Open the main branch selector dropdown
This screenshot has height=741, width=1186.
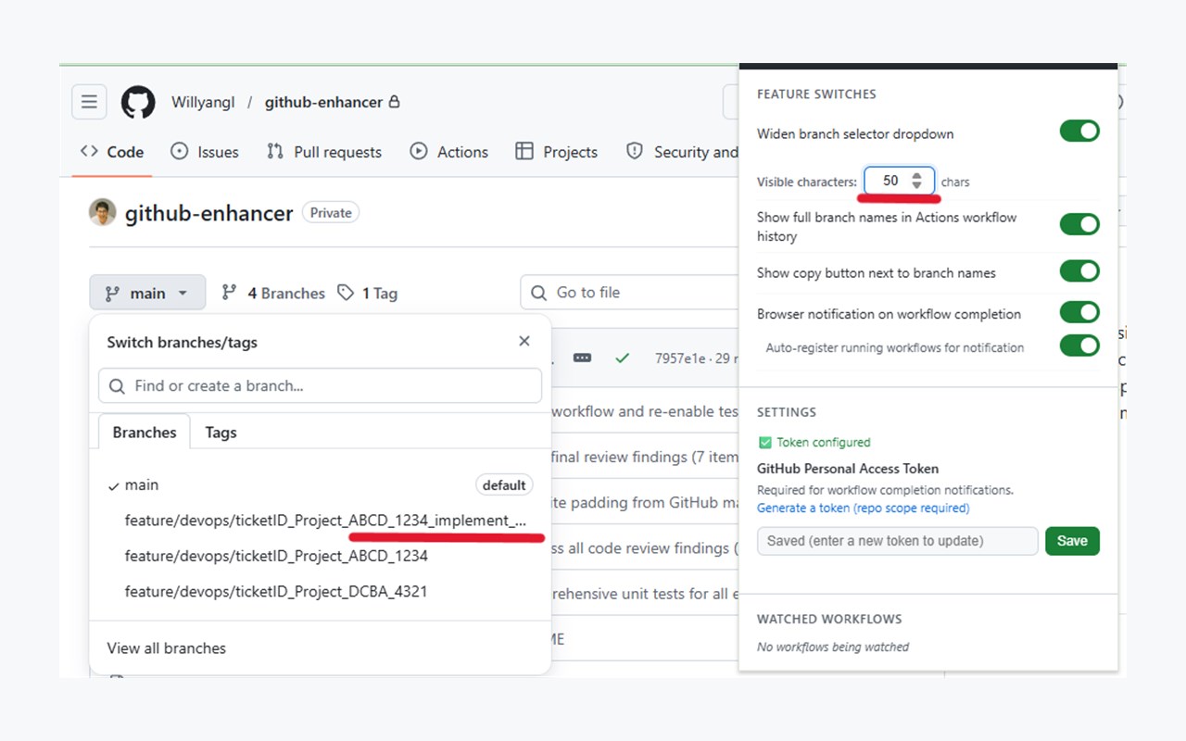click(147, 293)
